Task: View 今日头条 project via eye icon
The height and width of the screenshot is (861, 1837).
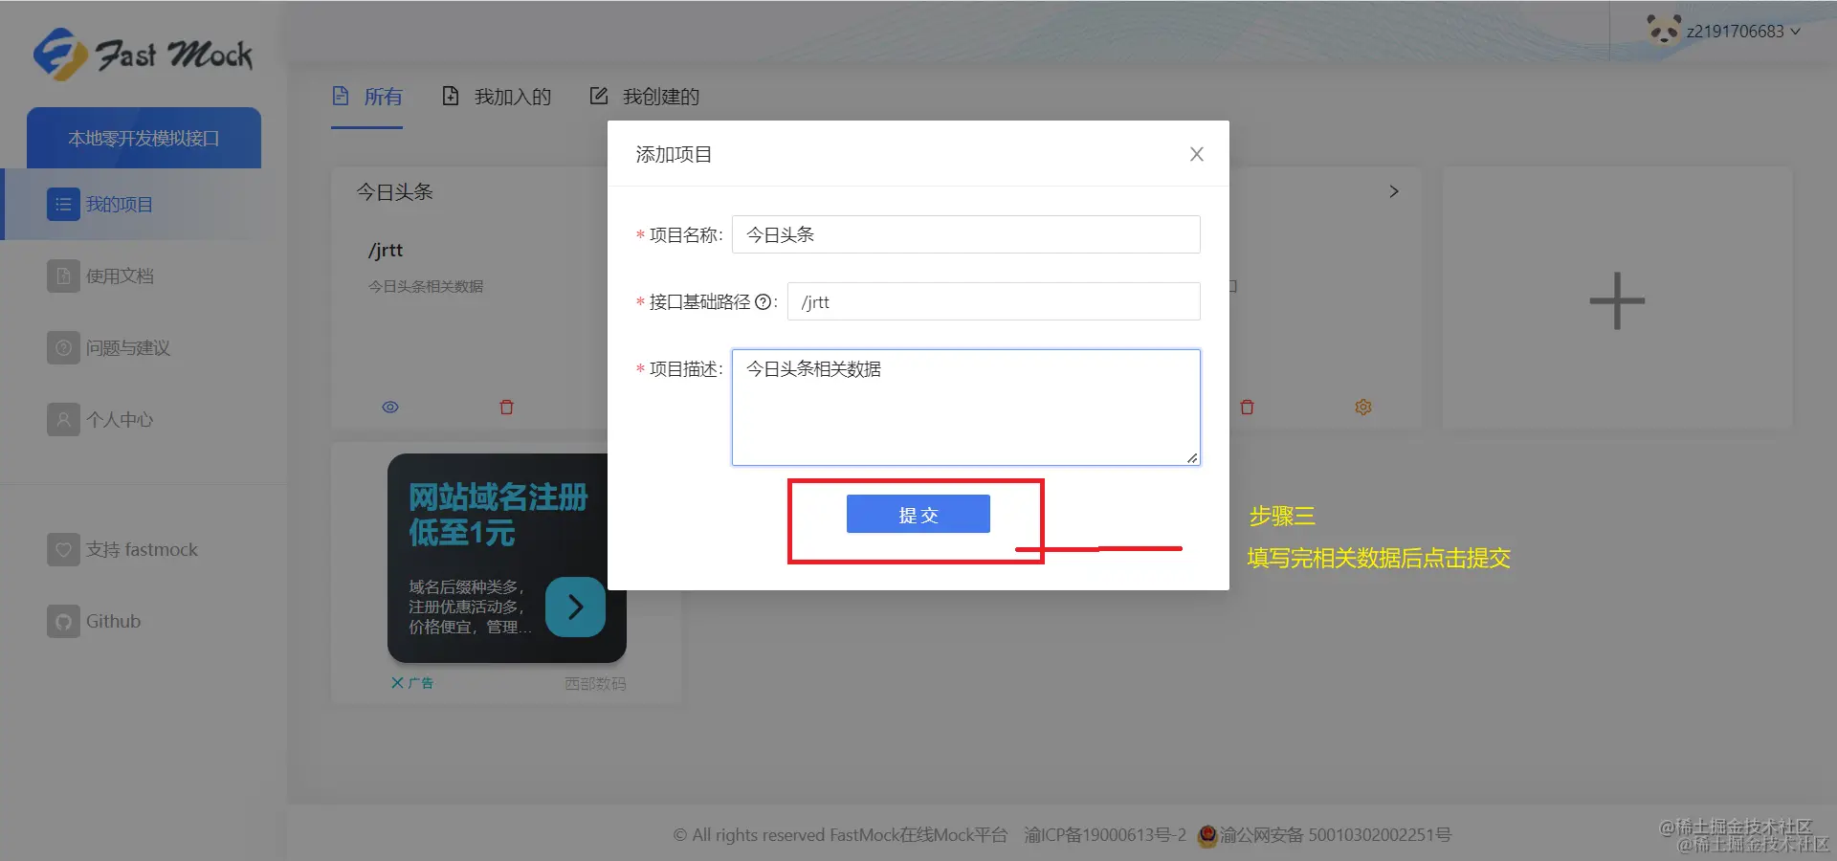Action: [x=390, y=407]
